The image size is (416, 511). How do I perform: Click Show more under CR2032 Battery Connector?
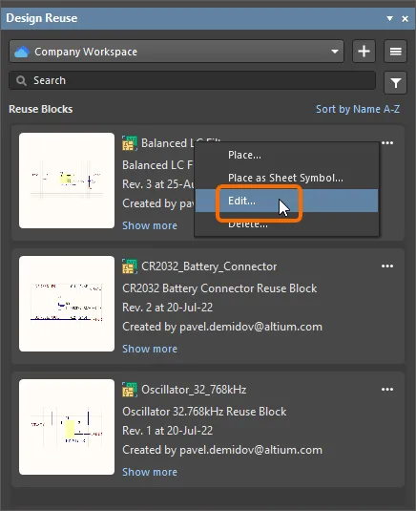coord(150,349)
